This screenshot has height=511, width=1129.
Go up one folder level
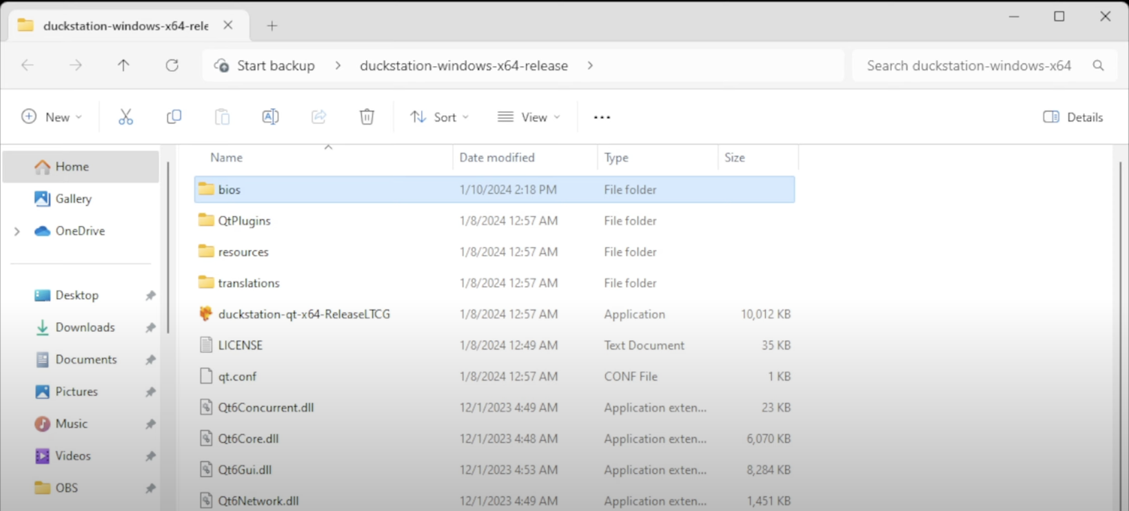pos(123,65)
